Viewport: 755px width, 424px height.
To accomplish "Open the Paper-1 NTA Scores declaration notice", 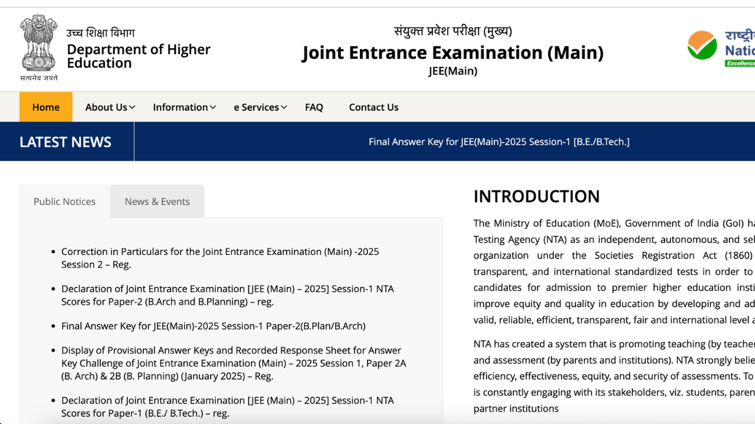I will point(228,406).
